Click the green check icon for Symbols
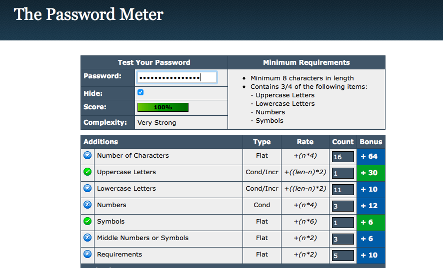443x268 pixels. click(x=87, y=221)
